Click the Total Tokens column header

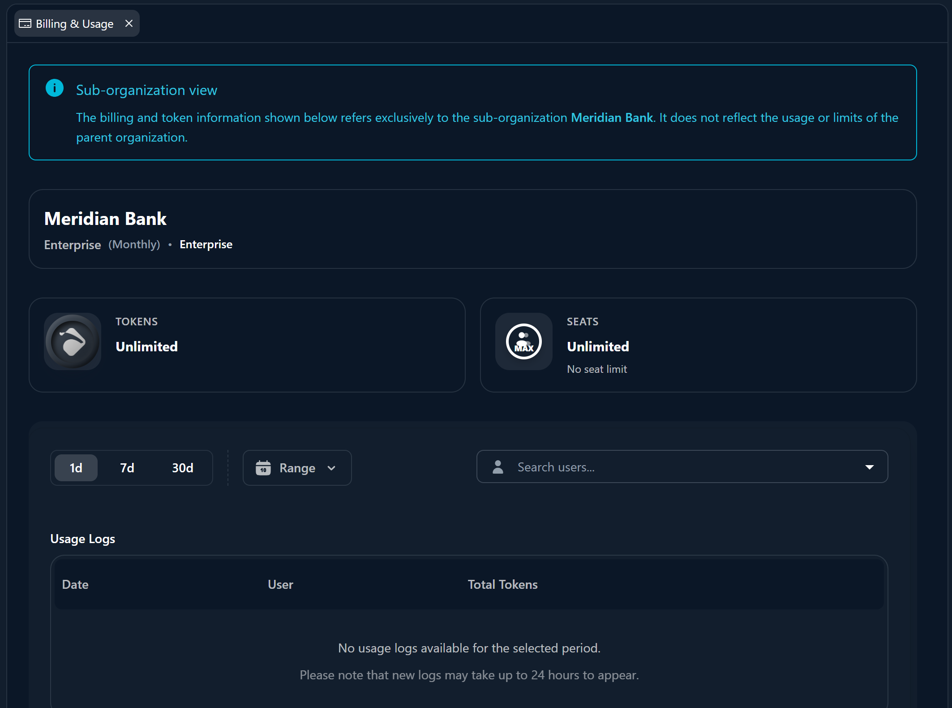[x=502, y=584]
